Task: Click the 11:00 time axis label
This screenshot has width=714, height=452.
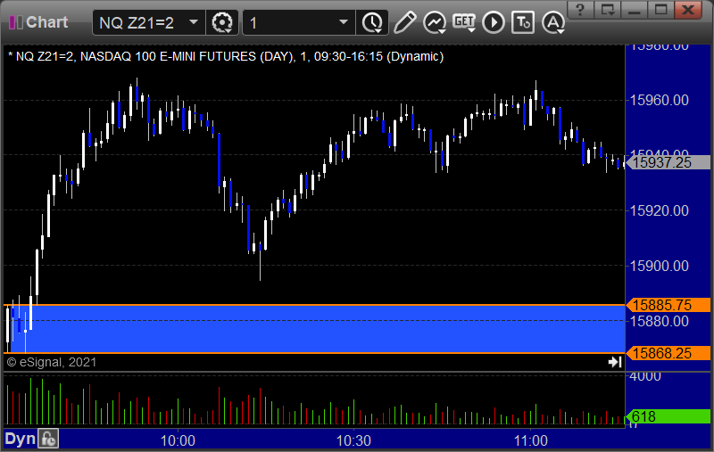Action: [x=530, y=440]
